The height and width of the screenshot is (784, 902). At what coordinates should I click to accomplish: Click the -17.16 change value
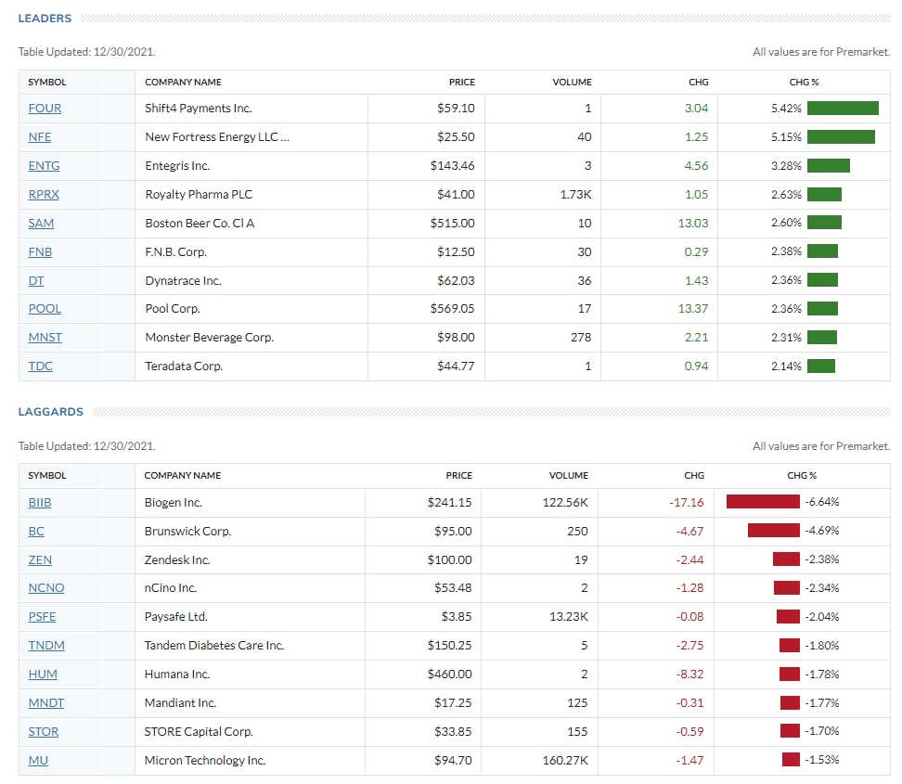pos(687,503)
